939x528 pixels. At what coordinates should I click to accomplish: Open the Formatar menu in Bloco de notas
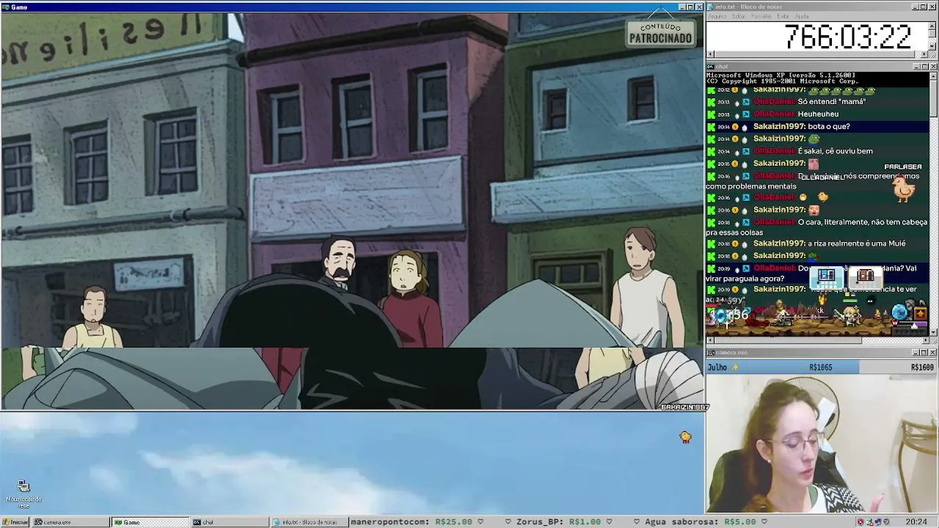coord(761,16)
